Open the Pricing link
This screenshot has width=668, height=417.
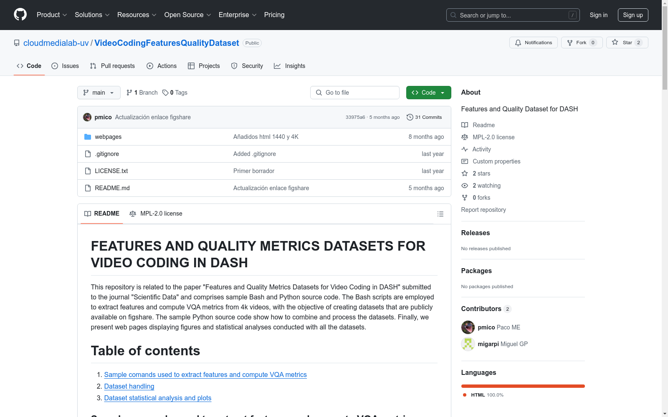click(x=274, y=15)
